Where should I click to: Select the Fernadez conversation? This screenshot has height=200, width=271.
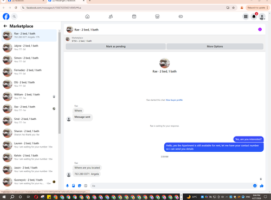click(x=29, y=72)
